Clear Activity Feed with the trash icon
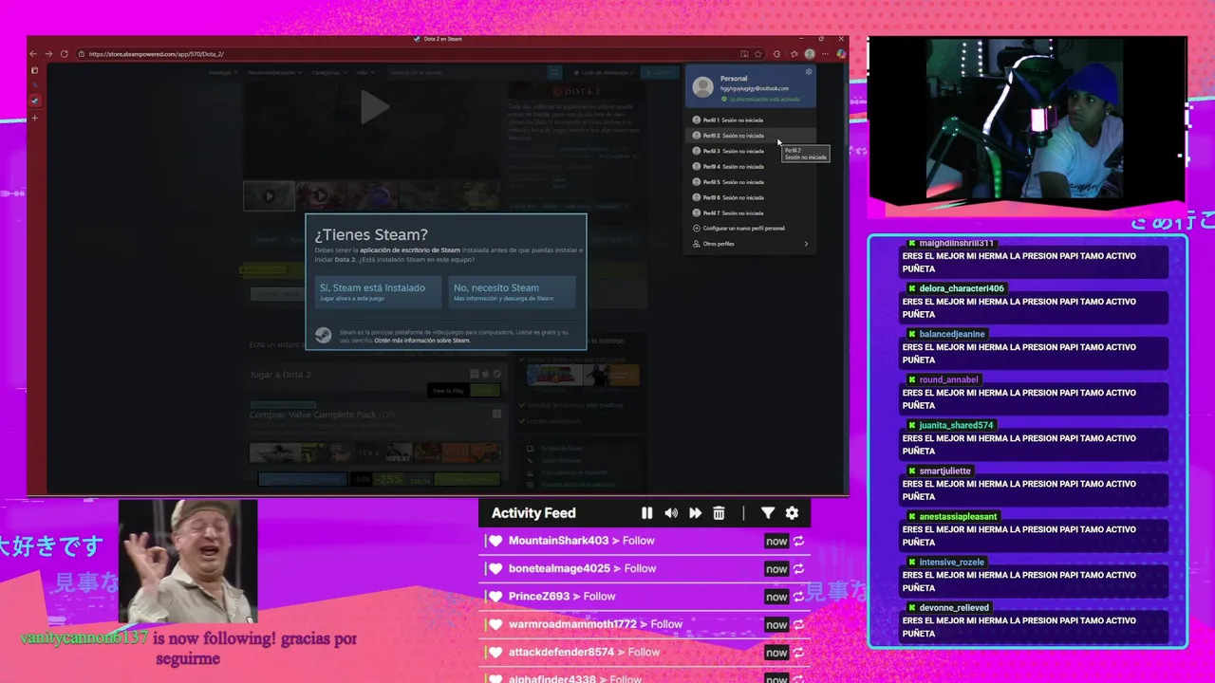 pyautogui.click(x=719, y=513)
